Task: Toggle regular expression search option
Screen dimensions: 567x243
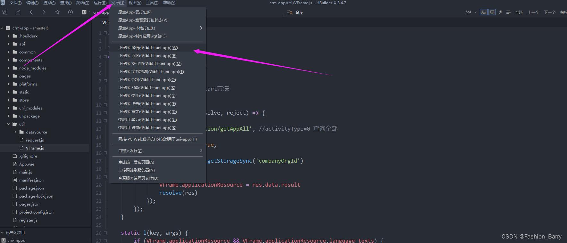Action: pos(500,12)
